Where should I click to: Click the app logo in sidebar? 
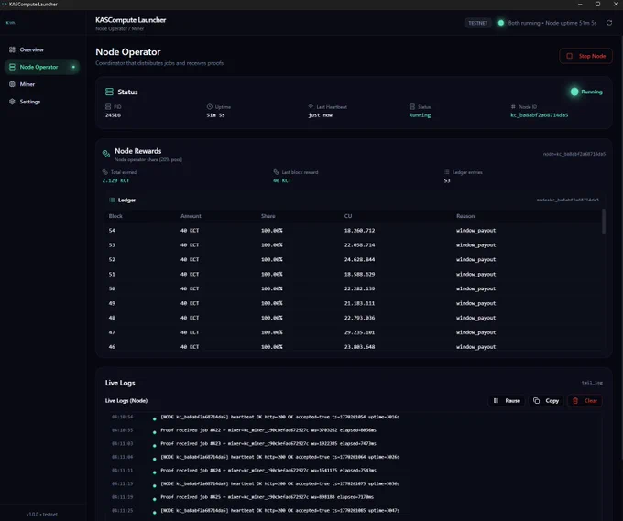point(11,23)
